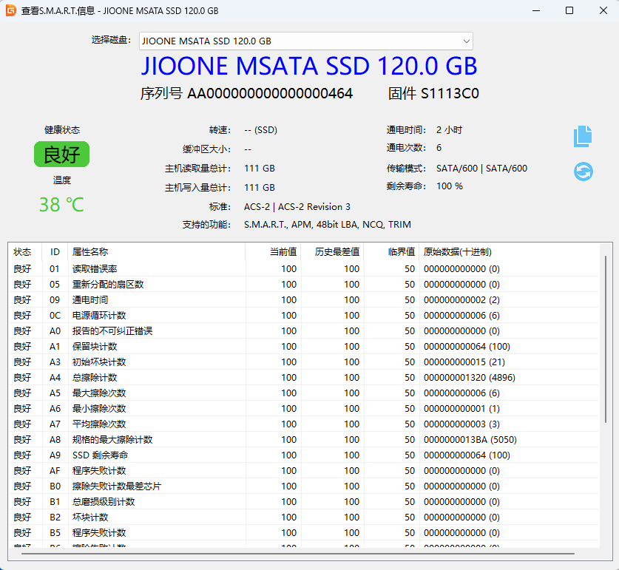619x570 pixels.
Task: Click the DiskGenius app icon in title bar
Action: (10, 11)
